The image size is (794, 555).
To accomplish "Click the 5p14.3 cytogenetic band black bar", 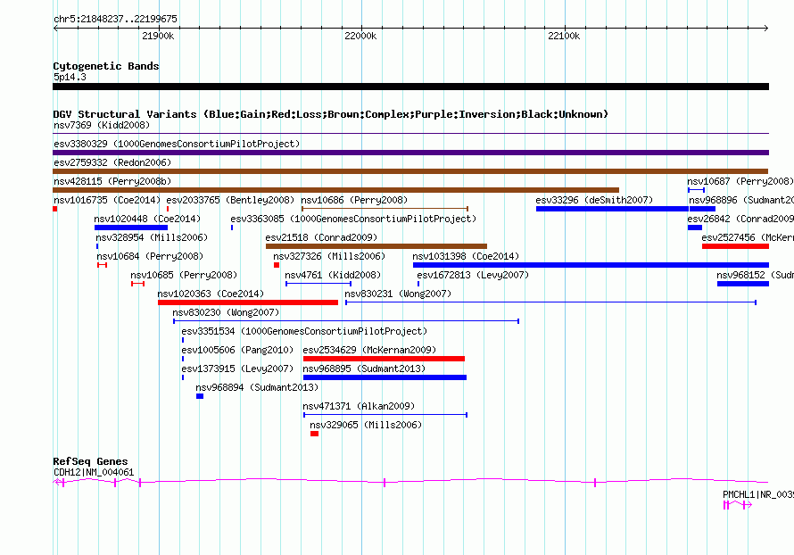I will click(410, 87).
